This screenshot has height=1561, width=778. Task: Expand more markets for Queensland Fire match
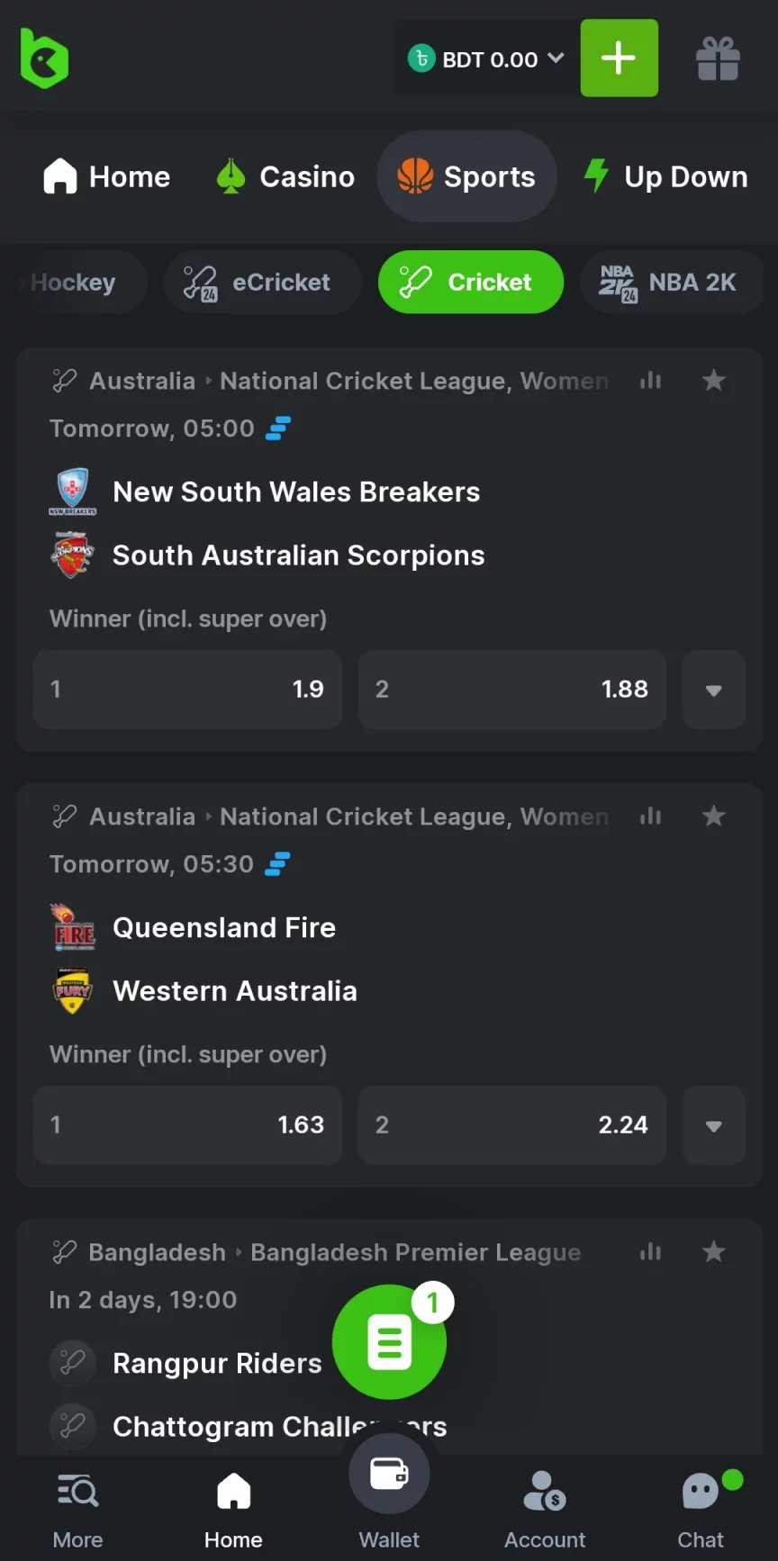(x=714, y=1125)
